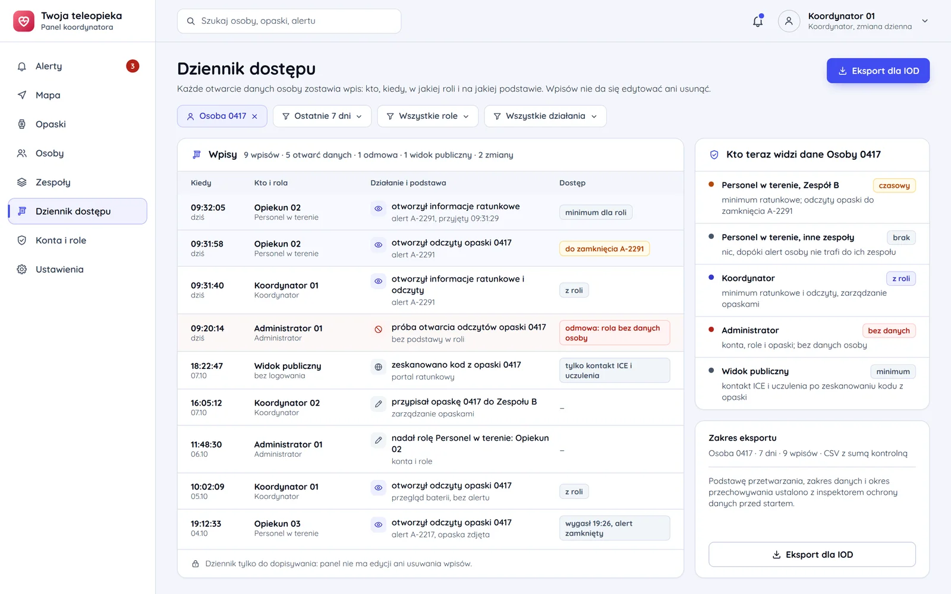Click the blue Eksport dla IOD button
The image size is (951, 594).
coord(878,71)
